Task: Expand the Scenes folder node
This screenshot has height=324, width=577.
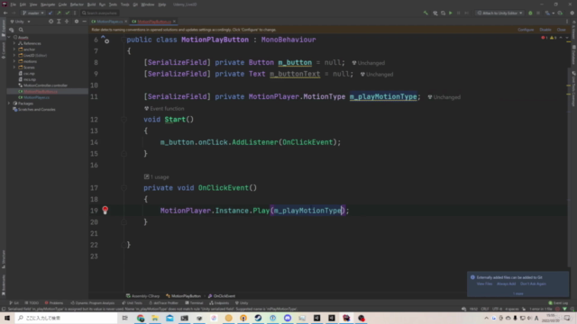Action: [14, 67]
